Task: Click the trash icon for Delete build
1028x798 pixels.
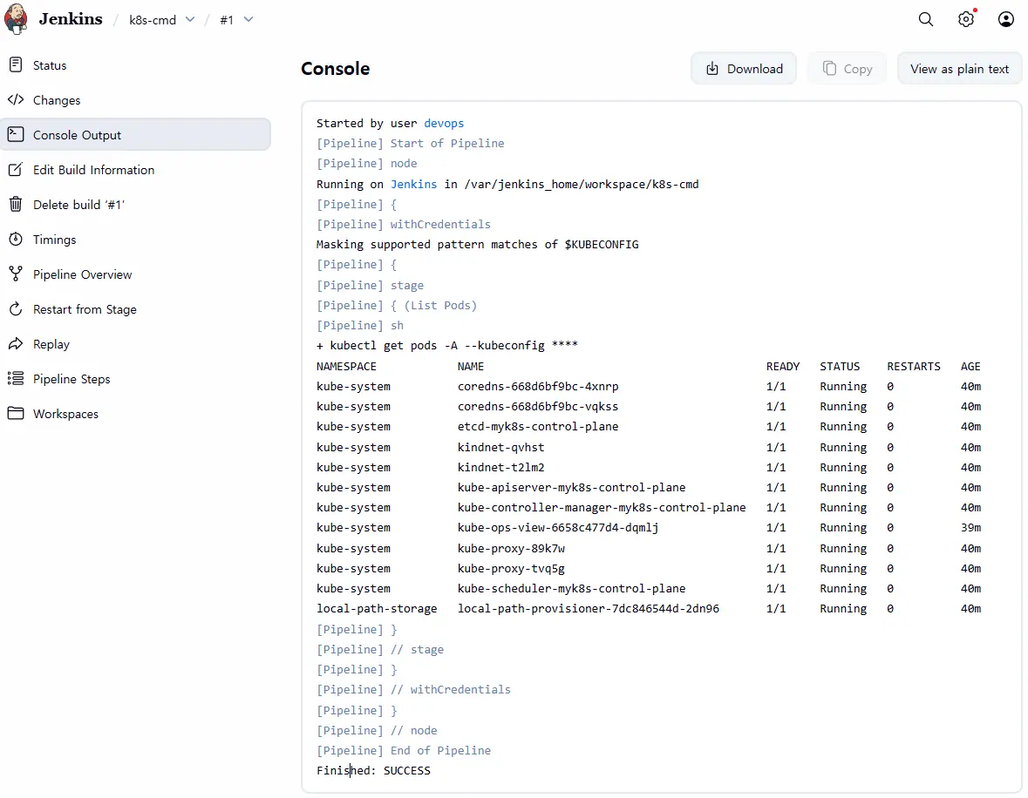Action: pos(16,205)
